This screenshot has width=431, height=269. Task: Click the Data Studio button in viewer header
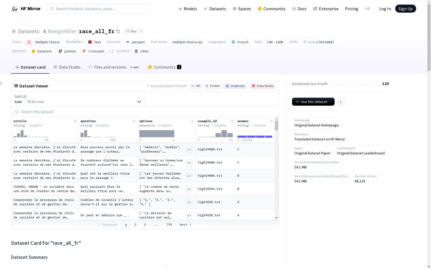point(263,86)
